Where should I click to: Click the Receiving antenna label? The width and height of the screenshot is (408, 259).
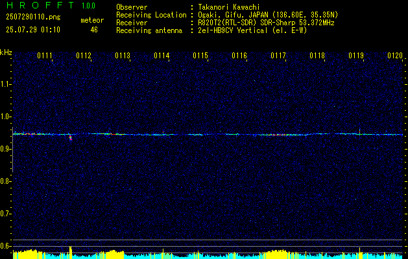click(x=149, y=30)
